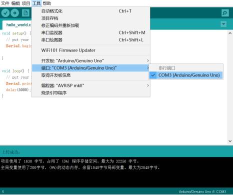The height and width of the screenshot is (195, 233).
Task: Switch to the hello_world sketch tab
Action: point(17,25)
